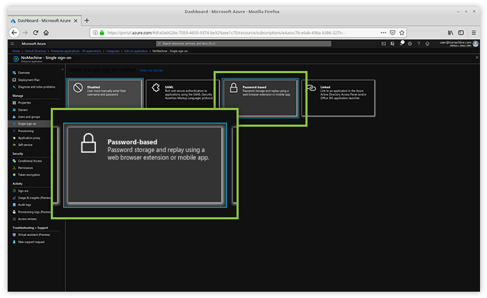Open Cloud Shell from the Azure top bar

383,44
